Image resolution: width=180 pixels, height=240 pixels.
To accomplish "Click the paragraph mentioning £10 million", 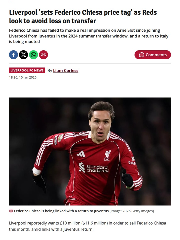I will click(x=87, y=226).
